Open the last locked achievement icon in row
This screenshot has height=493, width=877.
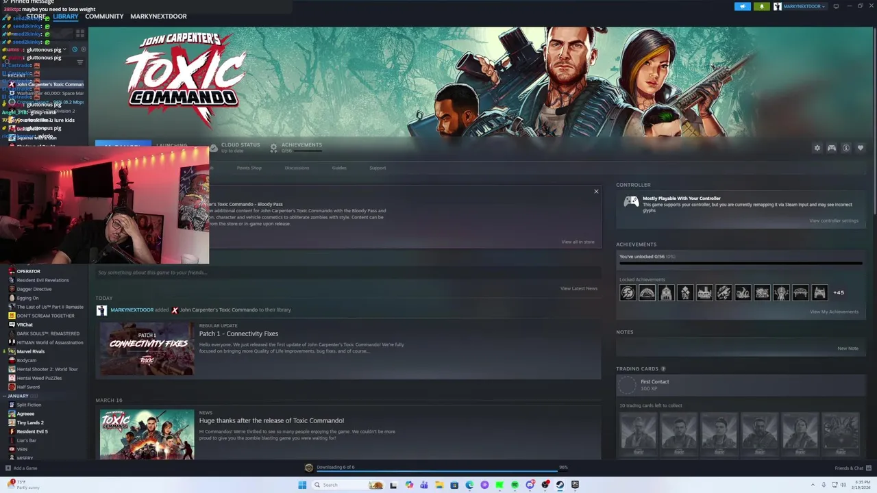point(819,293)
